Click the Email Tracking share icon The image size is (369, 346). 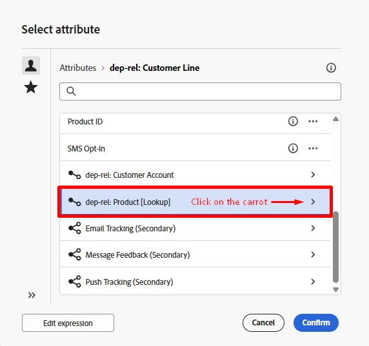(x=75, y=228)
